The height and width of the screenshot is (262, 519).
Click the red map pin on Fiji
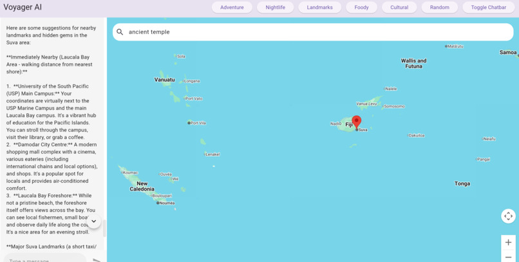click(x=357, y=122)
